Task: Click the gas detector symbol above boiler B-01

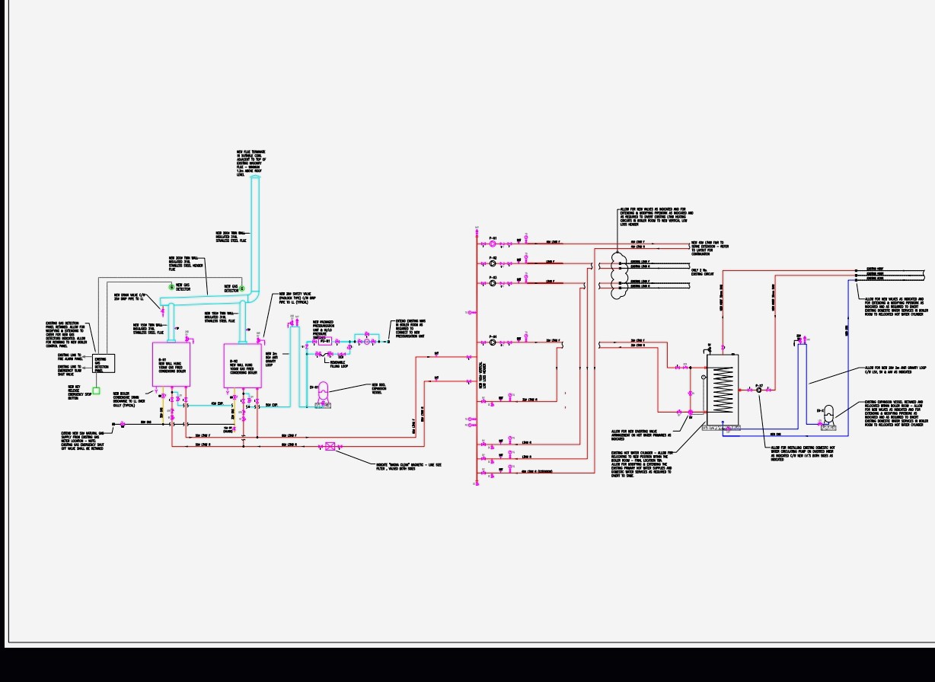Action: [x=171, y=287]
